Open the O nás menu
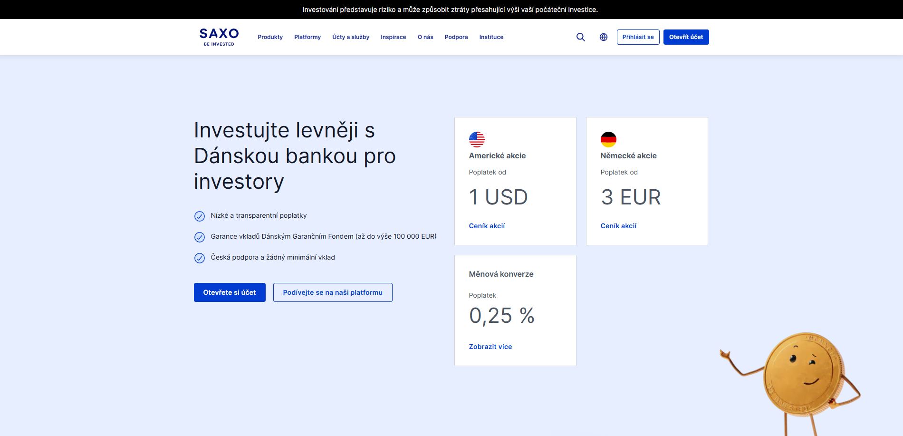 [425, 37]
